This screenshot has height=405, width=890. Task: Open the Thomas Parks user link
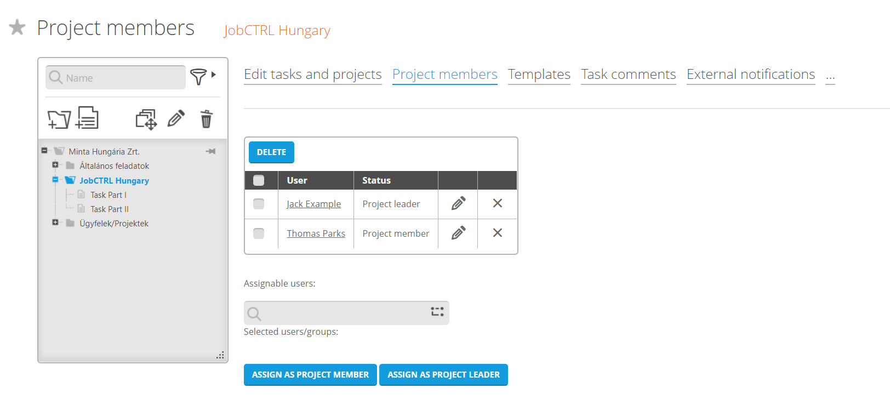(x=316, y=233)
